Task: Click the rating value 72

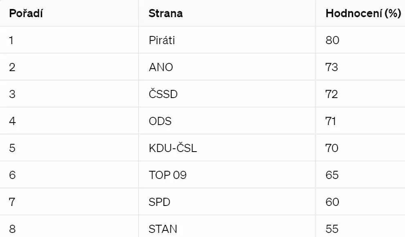Action: coord(332,94)
